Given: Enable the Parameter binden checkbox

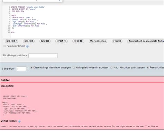Looking at the screenshot, I should [x=4, y=46].
